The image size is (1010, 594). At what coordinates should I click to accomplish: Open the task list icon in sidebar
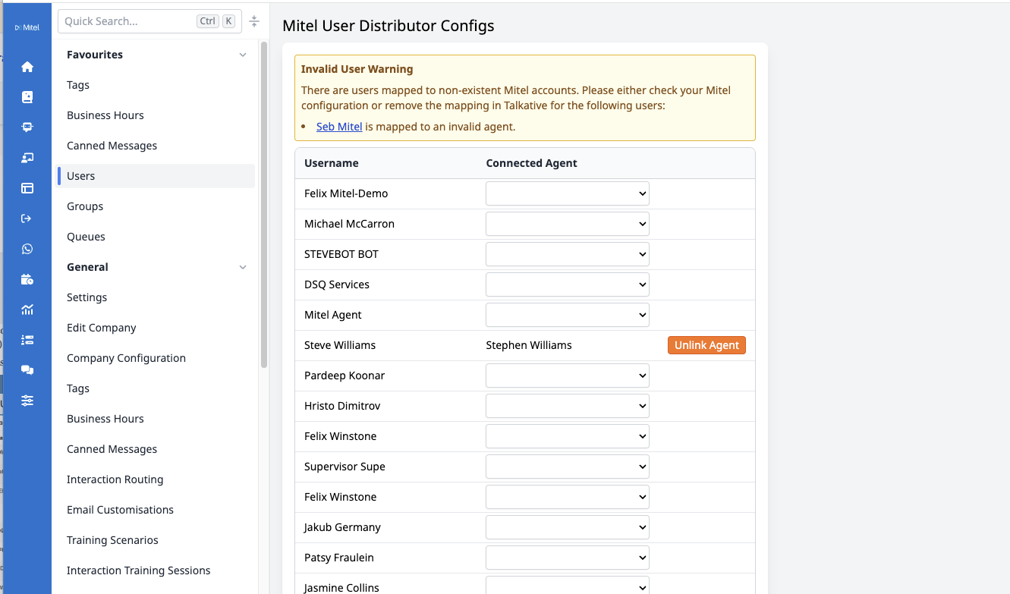(27, 340)
